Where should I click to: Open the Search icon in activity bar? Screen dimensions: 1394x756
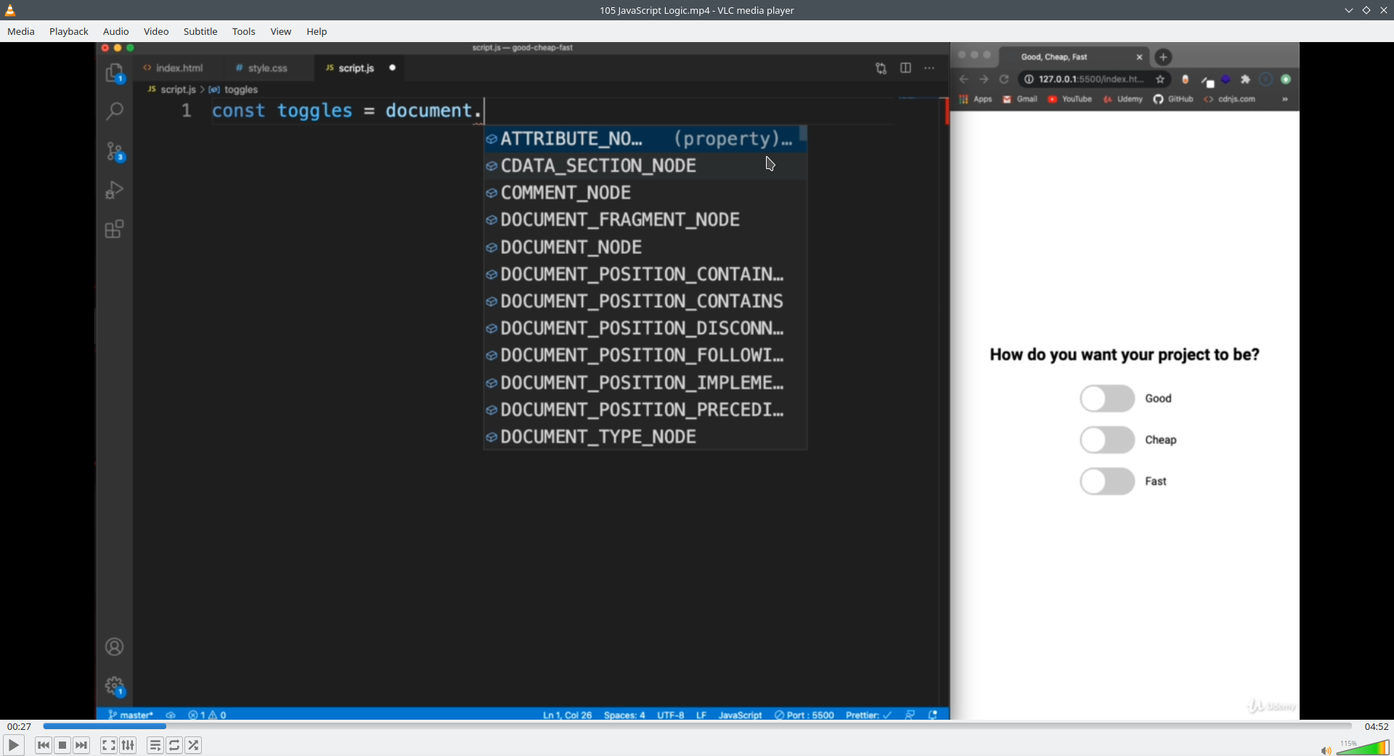coord(115,111)
